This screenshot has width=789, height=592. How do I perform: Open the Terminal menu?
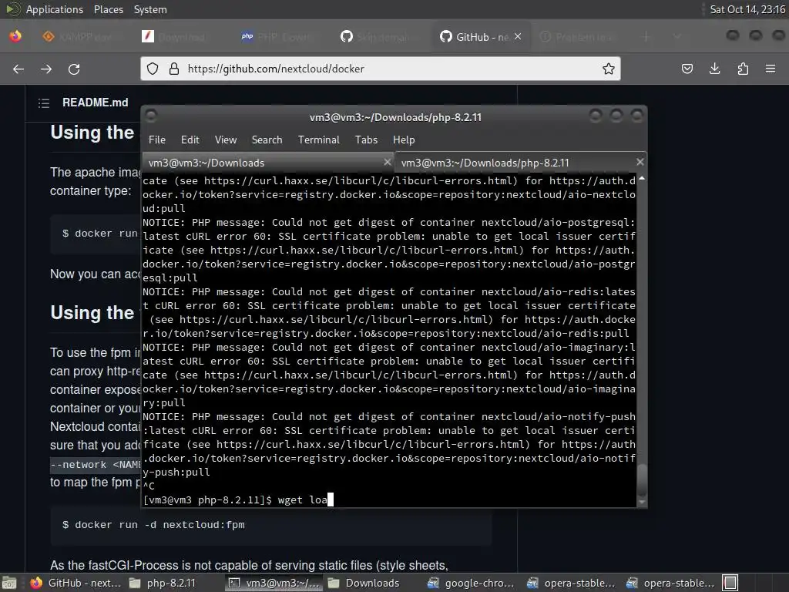318,140
